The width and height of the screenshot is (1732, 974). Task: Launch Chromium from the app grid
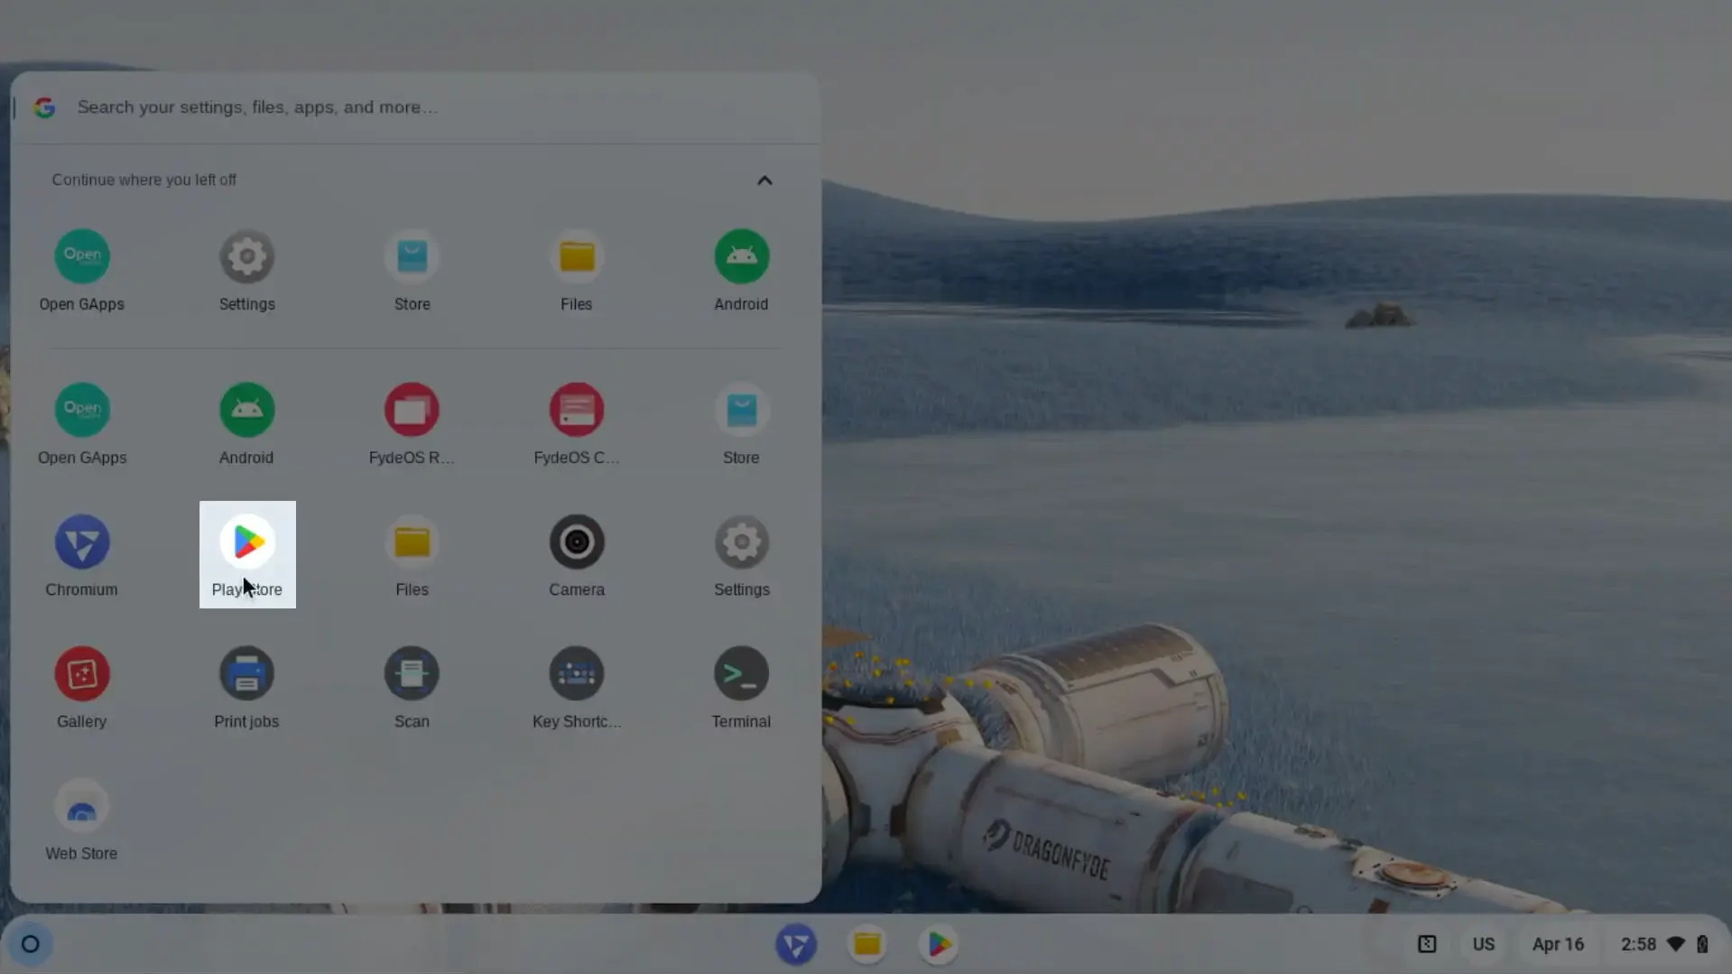[x=81, y=543]
